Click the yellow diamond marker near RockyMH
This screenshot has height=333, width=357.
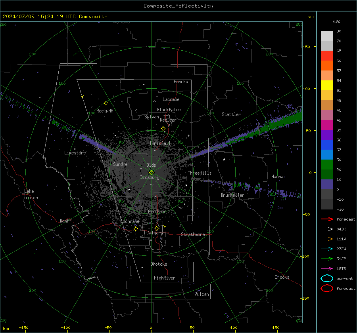click(106, 103)
